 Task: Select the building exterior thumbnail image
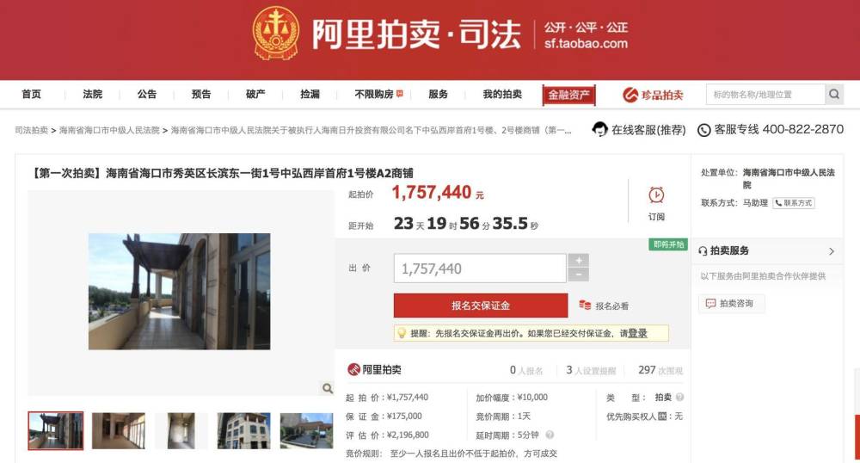pos(243,431)
